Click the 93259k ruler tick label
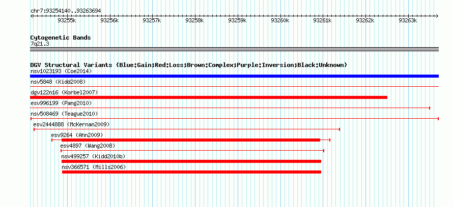The width and height of the screenshot is (453, 207). click(x=238, y=20)
